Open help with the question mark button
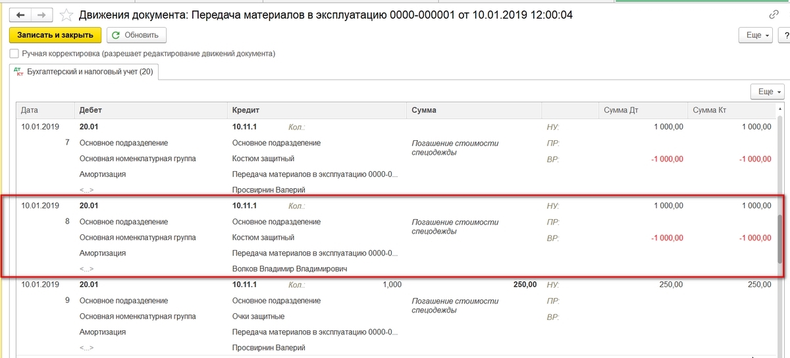 click(784, 36)
